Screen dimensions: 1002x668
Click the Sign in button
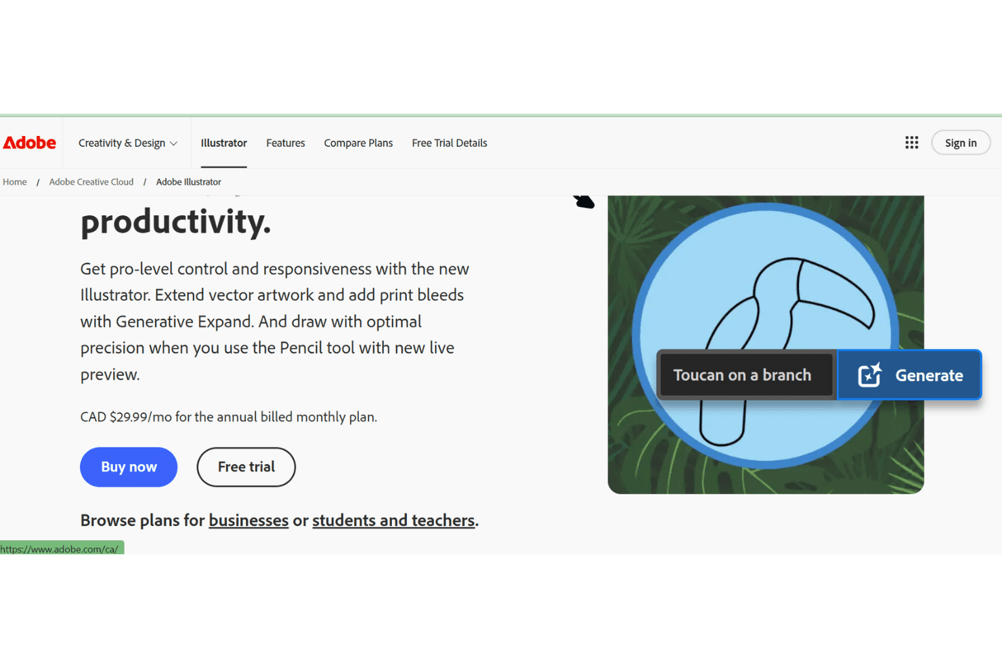pyautogui.click(x=961, y=143)
